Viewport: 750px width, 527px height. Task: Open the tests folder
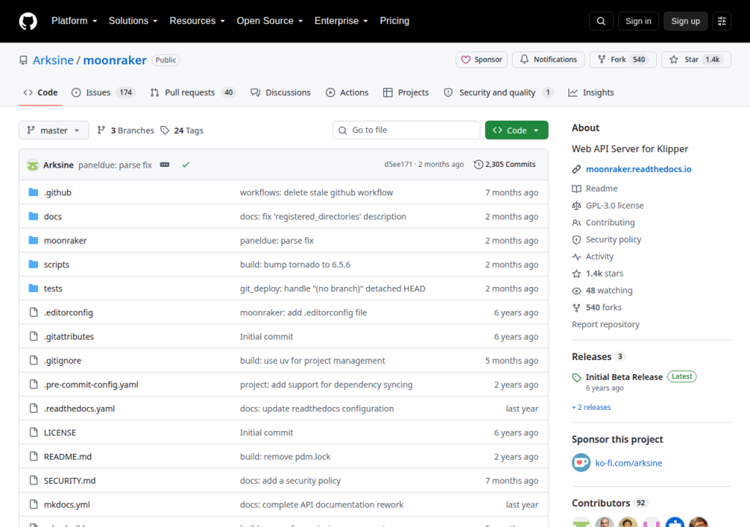pyautogui.click(x=53, y=288)
